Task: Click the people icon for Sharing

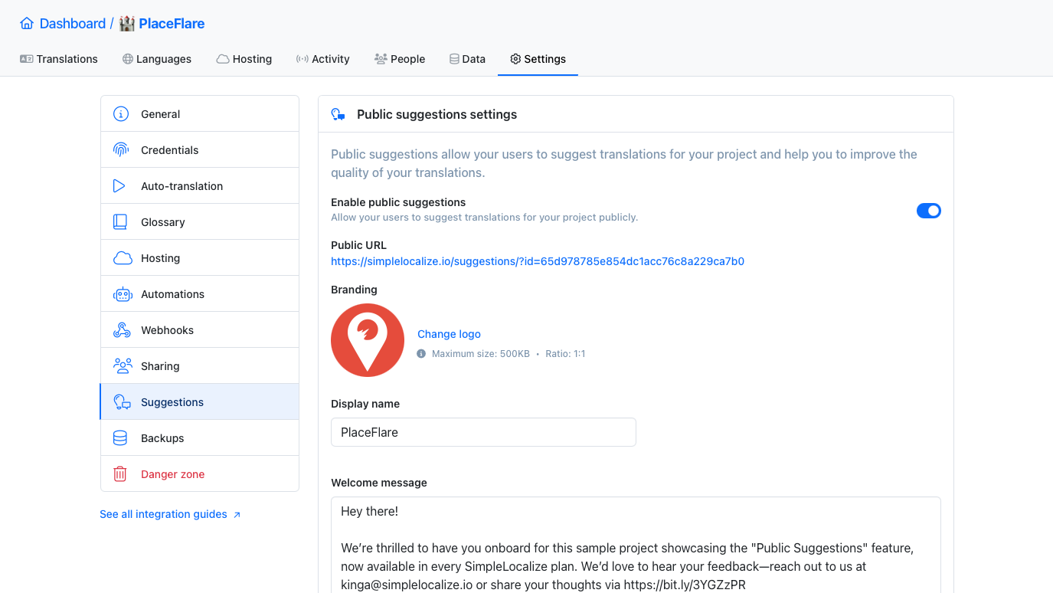Action: point(123,366)
